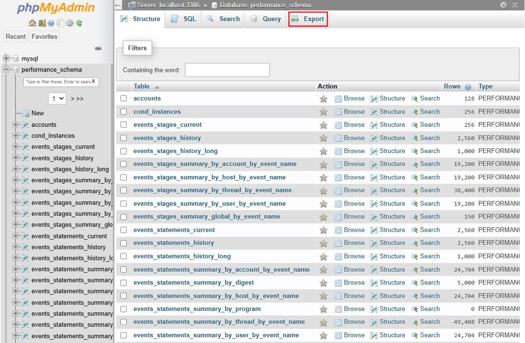The width and height of the screenshot is (525, 343).
Task: Click the green reload navigation icon
Action: [79, 23]
